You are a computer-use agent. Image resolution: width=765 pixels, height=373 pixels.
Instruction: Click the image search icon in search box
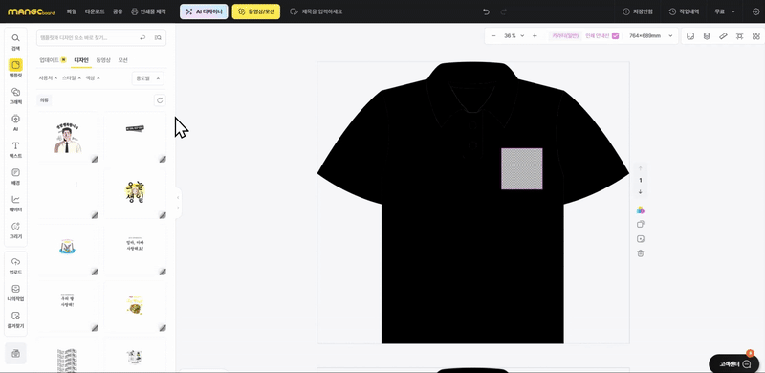[x=158, y=37]
